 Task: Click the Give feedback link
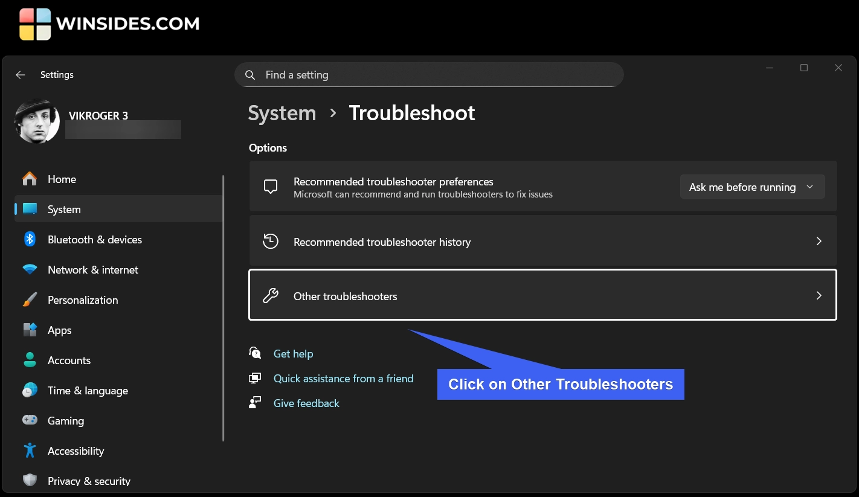[x=306, y=403]
